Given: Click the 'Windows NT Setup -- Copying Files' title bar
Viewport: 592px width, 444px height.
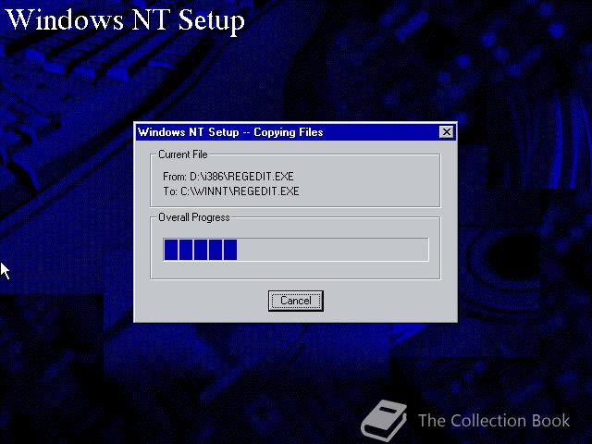Looking at the screenshot, I should [x=296, y=132].
